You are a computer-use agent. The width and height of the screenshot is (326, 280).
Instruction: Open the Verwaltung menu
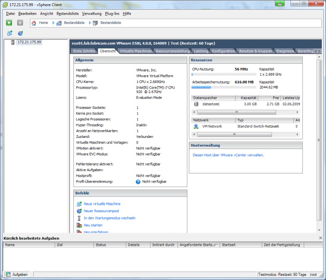pos(91,13)
